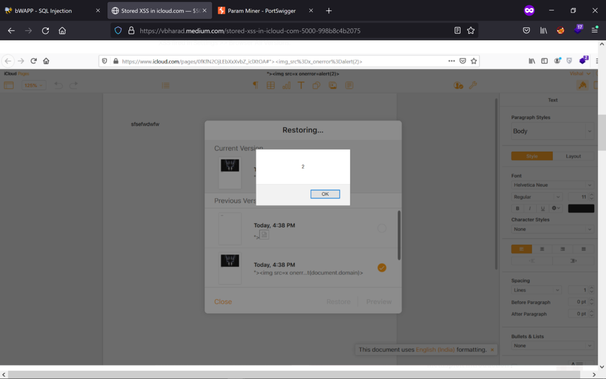This screenshot has width=606, height=379.
Task: Open Pages wrench tools icon
Action: (473, 85)
